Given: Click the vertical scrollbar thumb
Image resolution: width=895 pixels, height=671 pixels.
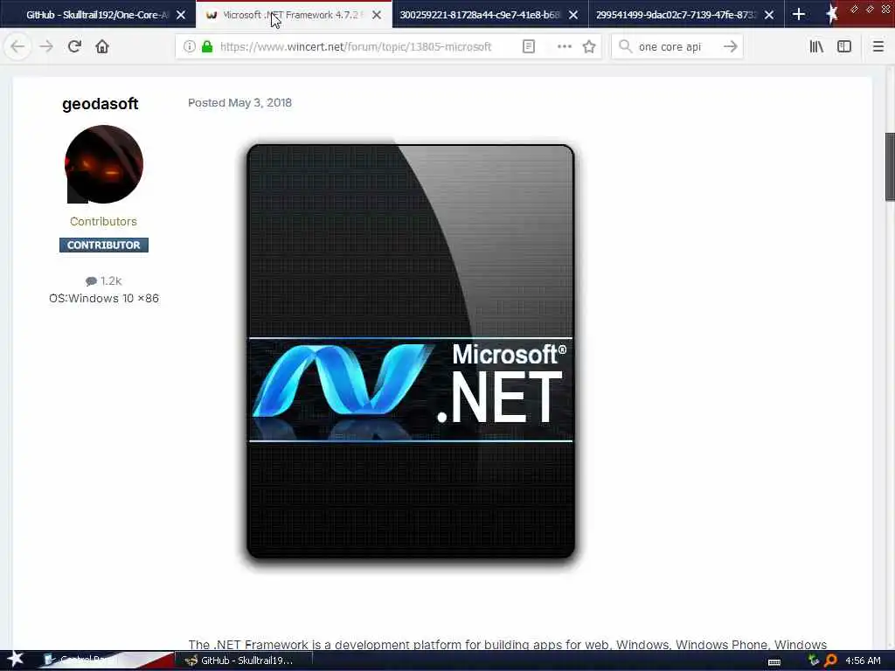Looking at the screenshot, I should point(890,167).
